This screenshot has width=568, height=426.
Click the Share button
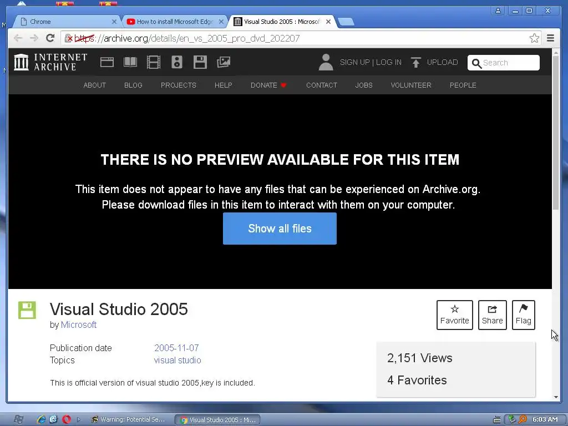(493, 315)
